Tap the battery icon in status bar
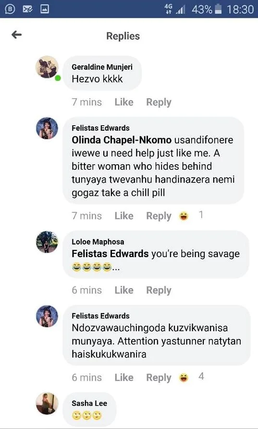Viewport: 258px width, 429px height. pyautogui.click(x=218, y=10)
